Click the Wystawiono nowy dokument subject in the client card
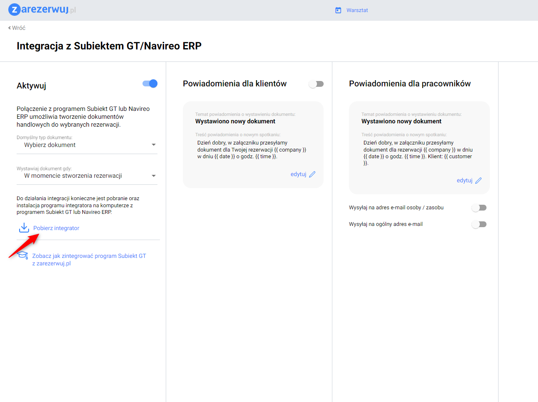 pos(235,121)
